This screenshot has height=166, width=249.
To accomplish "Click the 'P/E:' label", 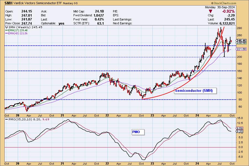I will [x=115, y=11].
